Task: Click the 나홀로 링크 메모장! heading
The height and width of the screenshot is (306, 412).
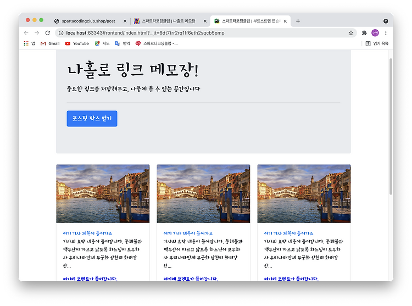Action: [133, 70]
